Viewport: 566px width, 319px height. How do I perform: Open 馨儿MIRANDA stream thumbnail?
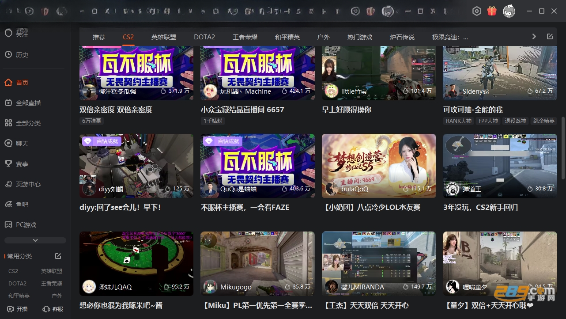tap(379, 263)
